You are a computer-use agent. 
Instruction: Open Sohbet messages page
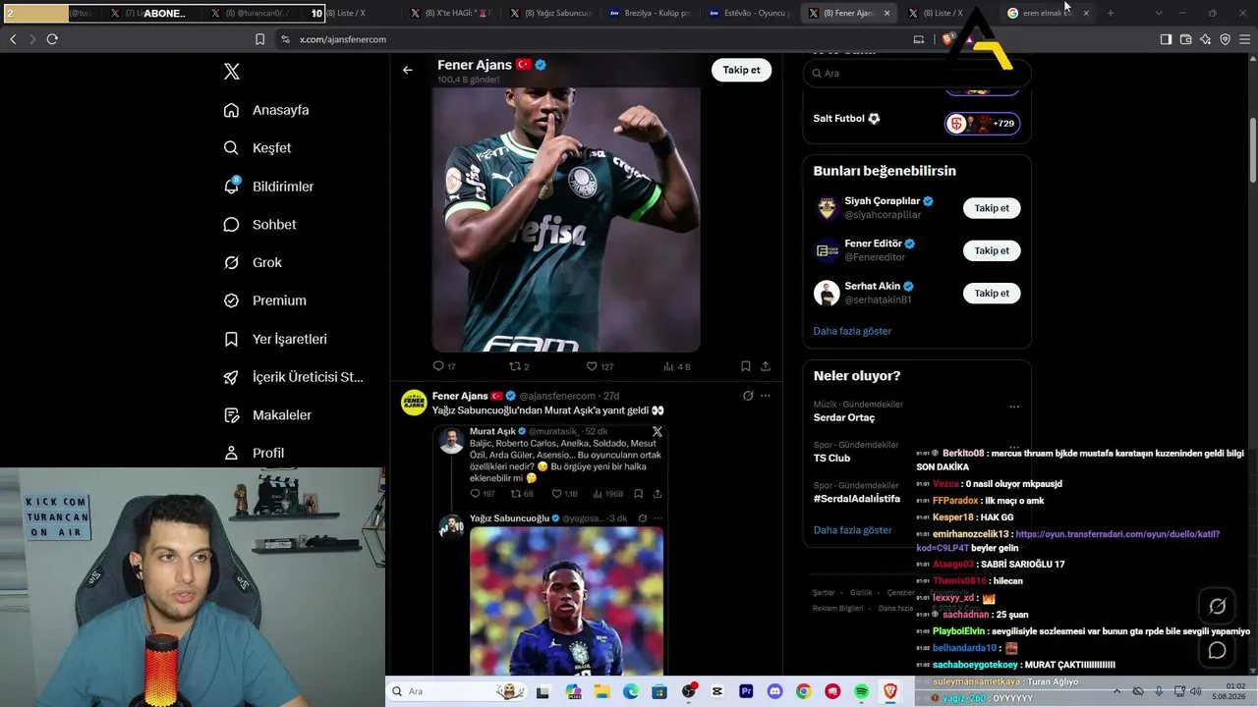click(x=259, y=225)
